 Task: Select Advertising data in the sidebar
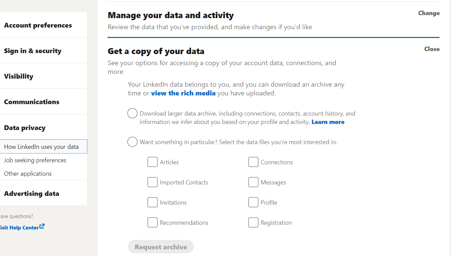pos(32,193)
